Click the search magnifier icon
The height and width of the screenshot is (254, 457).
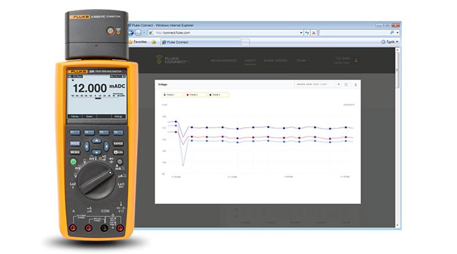pyautogui.click(x=392, y=33)
